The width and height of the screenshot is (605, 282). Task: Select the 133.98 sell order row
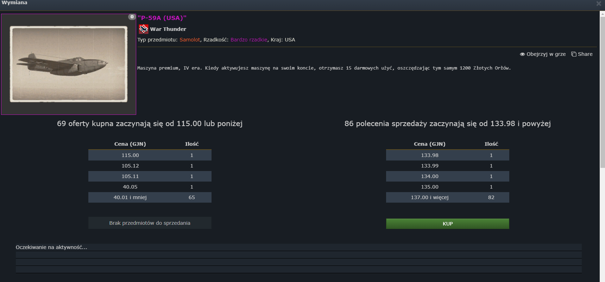tap(447, 155)
